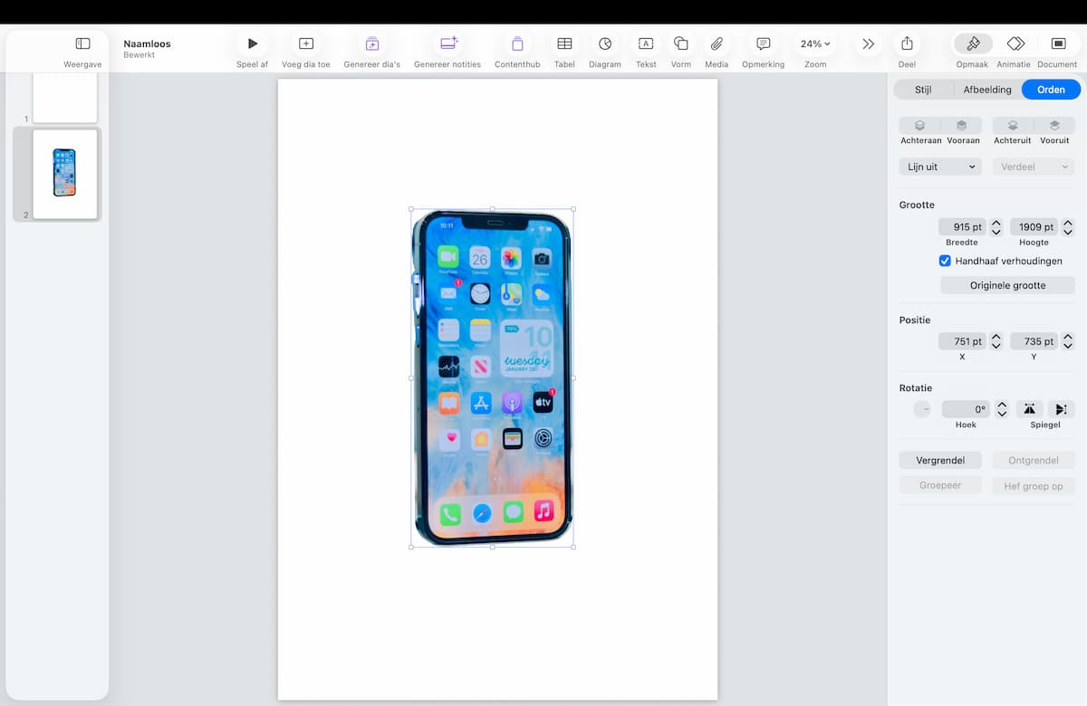Increase Hoek angle with stepper arrow
The height and width of the screenshot is (706, 1087).
tap(1002, 405)
